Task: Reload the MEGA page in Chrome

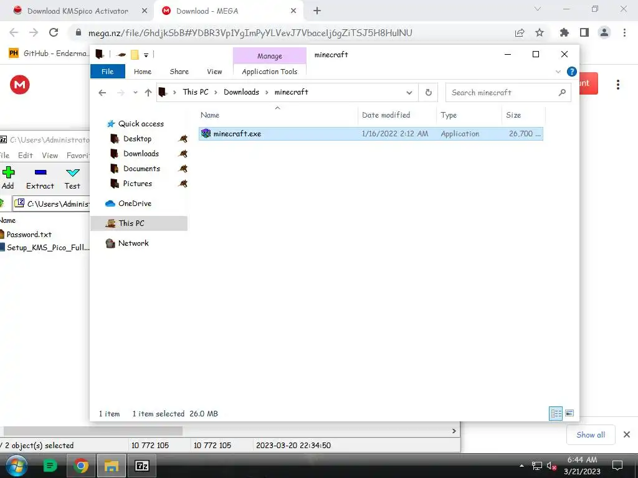Action: tap(54, 32)
